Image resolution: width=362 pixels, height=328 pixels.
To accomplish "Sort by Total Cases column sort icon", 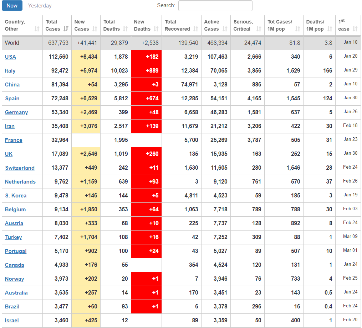I will point(66,29).
